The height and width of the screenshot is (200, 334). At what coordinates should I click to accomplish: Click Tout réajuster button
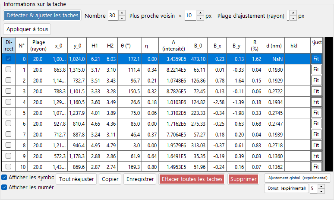(76, 179)
